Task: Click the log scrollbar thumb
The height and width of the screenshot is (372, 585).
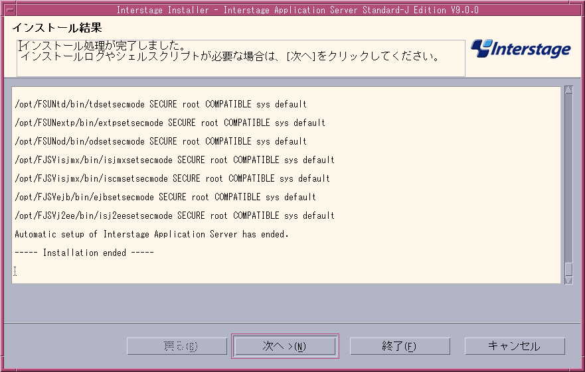Action: (x=568, y=269)
